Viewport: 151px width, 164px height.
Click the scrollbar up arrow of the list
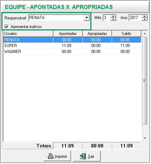pos(145,34)
